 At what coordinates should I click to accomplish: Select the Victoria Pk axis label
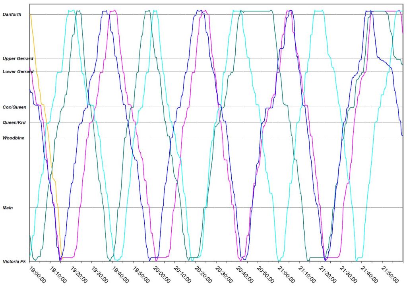(14, 262)
